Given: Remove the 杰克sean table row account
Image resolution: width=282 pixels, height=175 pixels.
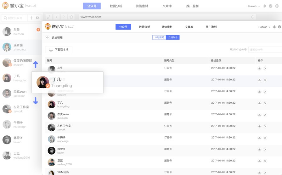Looking at the screenshot, I should point(265,115).
